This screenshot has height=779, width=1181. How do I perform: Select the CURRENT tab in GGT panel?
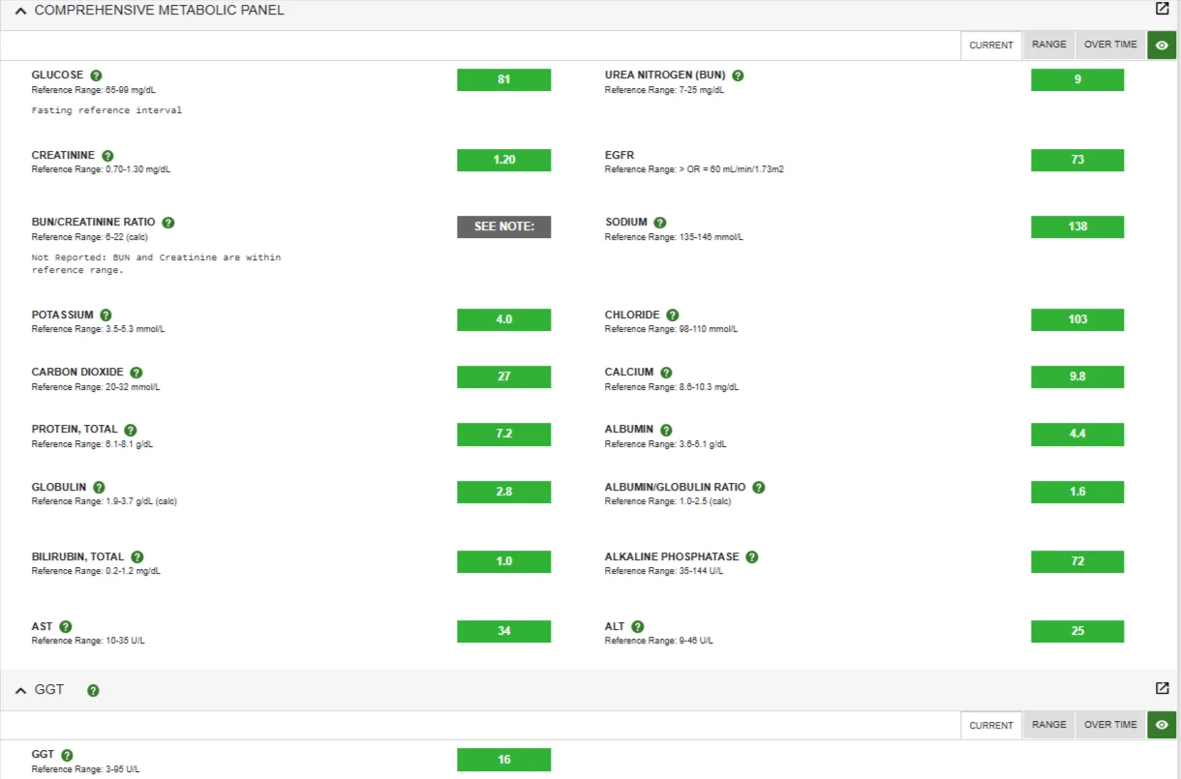990,725
